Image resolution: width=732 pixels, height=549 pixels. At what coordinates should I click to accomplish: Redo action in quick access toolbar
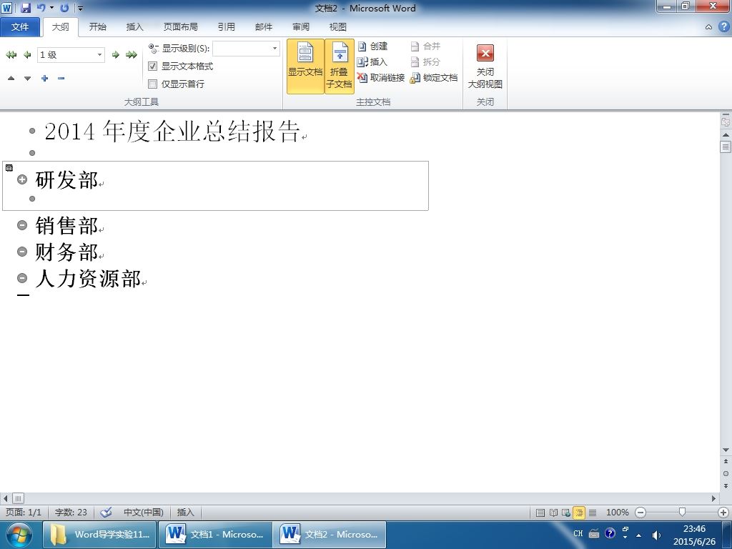pyautogui.click(x=64, y=8)
